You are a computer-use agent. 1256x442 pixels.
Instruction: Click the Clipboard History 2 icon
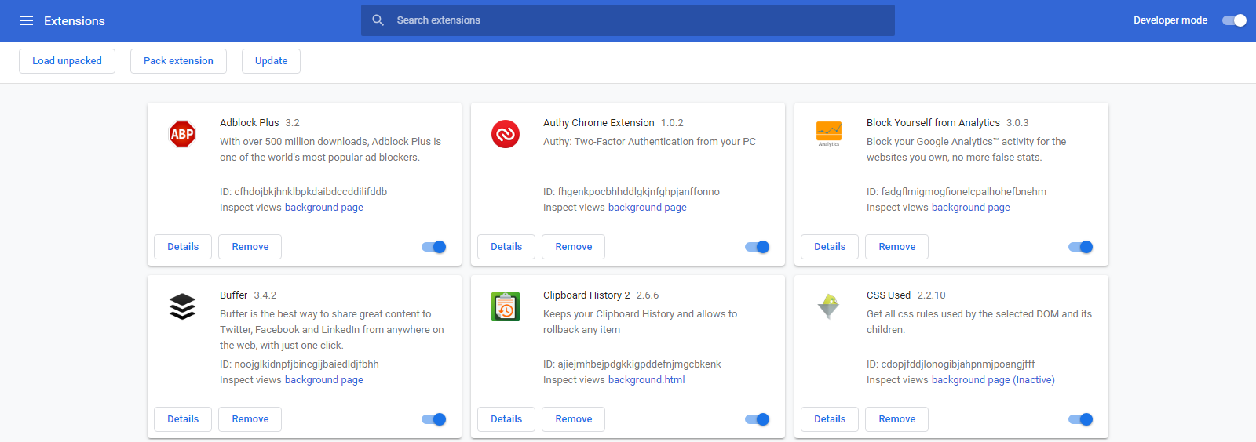coord(506,306)
